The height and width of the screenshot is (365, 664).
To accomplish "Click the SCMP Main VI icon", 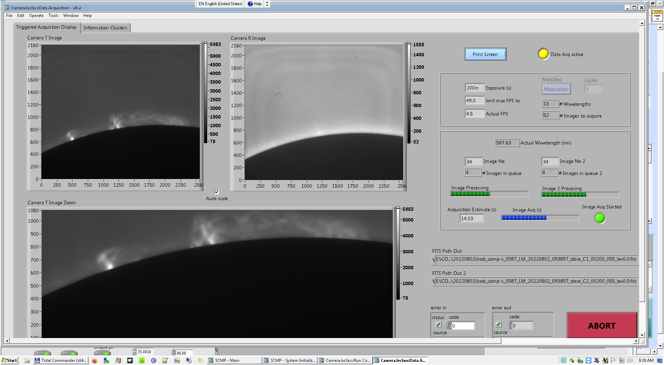I will 657,16.
